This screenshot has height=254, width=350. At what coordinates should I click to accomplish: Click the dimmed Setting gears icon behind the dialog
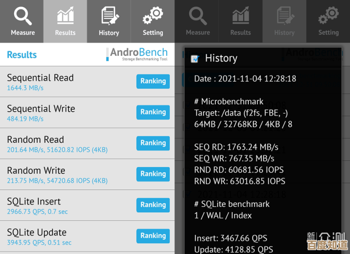click(x=328, y=17)
